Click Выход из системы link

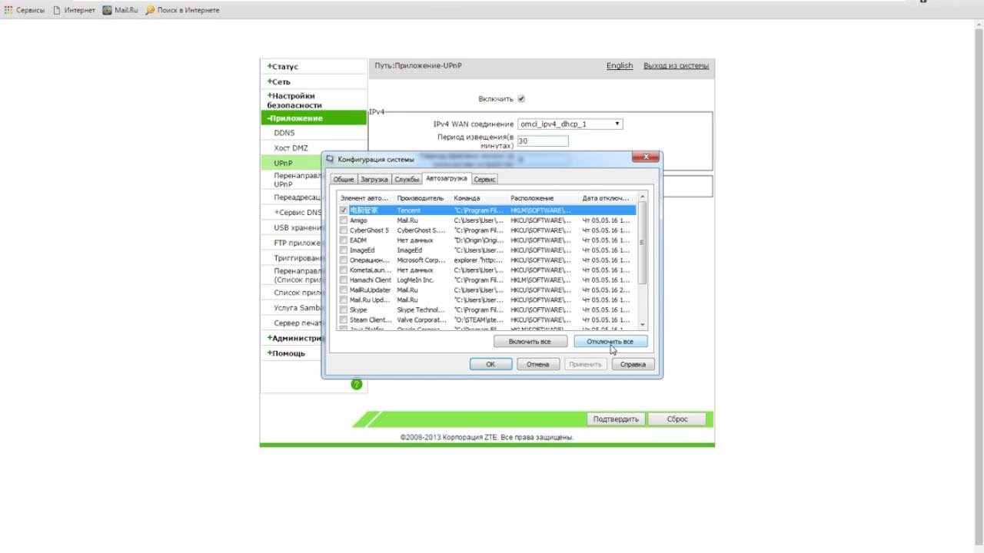pyautogui.click(x=676, y=65)
